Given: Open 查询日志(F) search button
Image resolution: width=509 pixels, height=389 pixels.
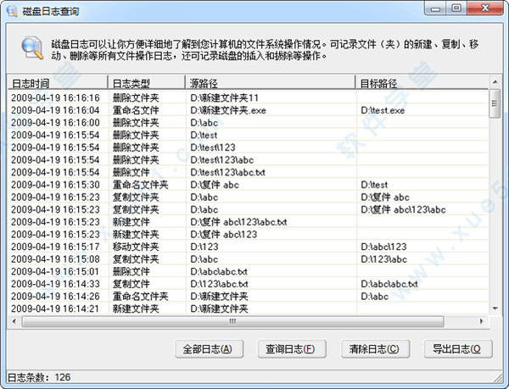Looking at the screenshot, I should tap(292, 349).
